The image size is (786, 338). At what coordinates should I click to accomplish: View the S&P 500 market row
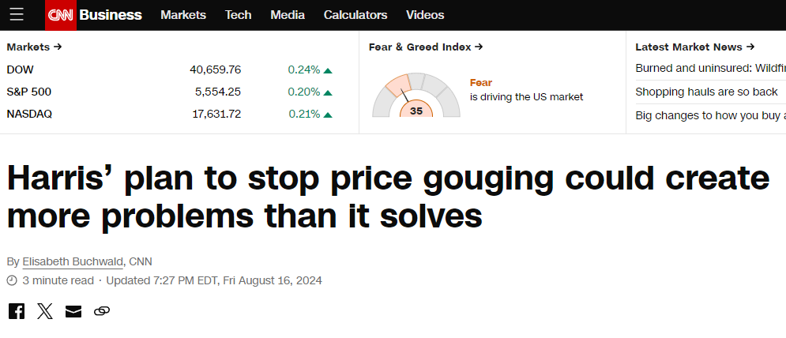click(x=29, y=92)
